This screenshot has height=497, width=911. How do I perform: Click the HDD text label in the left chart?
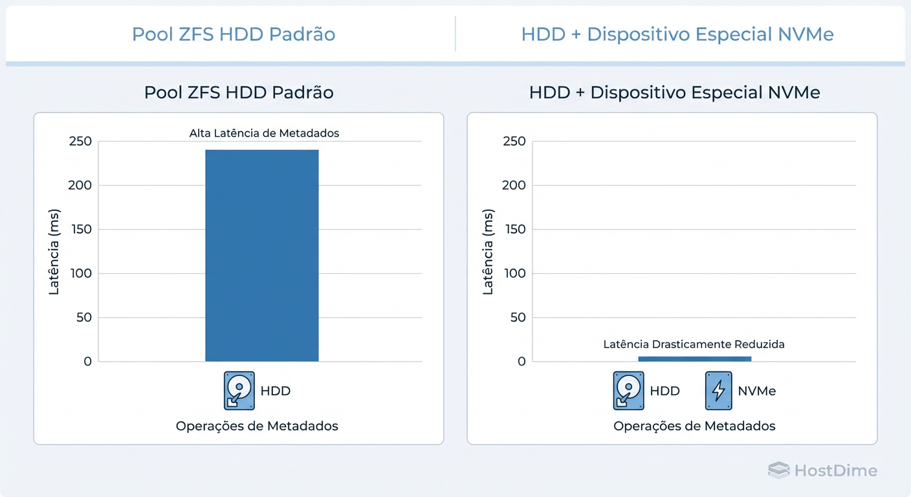(275, 391)
